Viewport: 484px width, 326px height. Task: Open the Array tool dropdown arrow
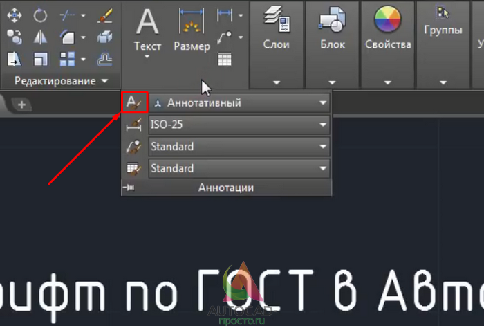[x=83, y=59]
